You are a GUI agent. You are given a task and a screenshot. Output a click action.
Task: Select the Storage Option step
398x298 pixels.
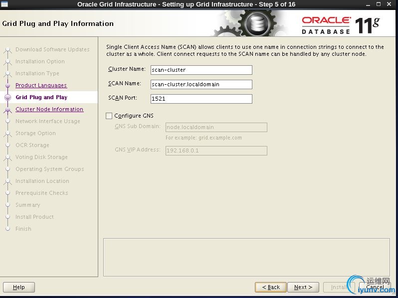tap(35, 133)
